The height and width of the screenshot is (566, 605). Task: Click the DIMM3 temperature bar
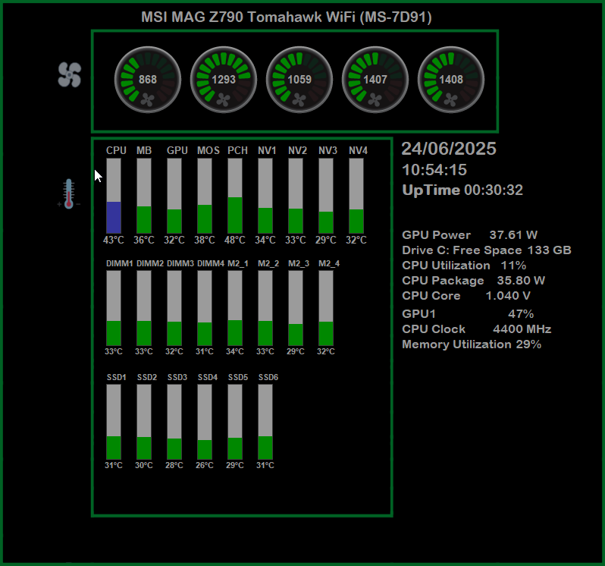coord(174,308)
